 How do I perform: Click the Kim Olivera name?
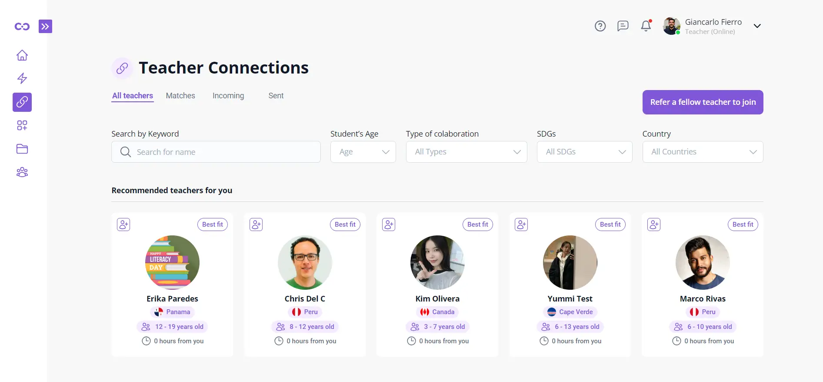tap(437, 299)
